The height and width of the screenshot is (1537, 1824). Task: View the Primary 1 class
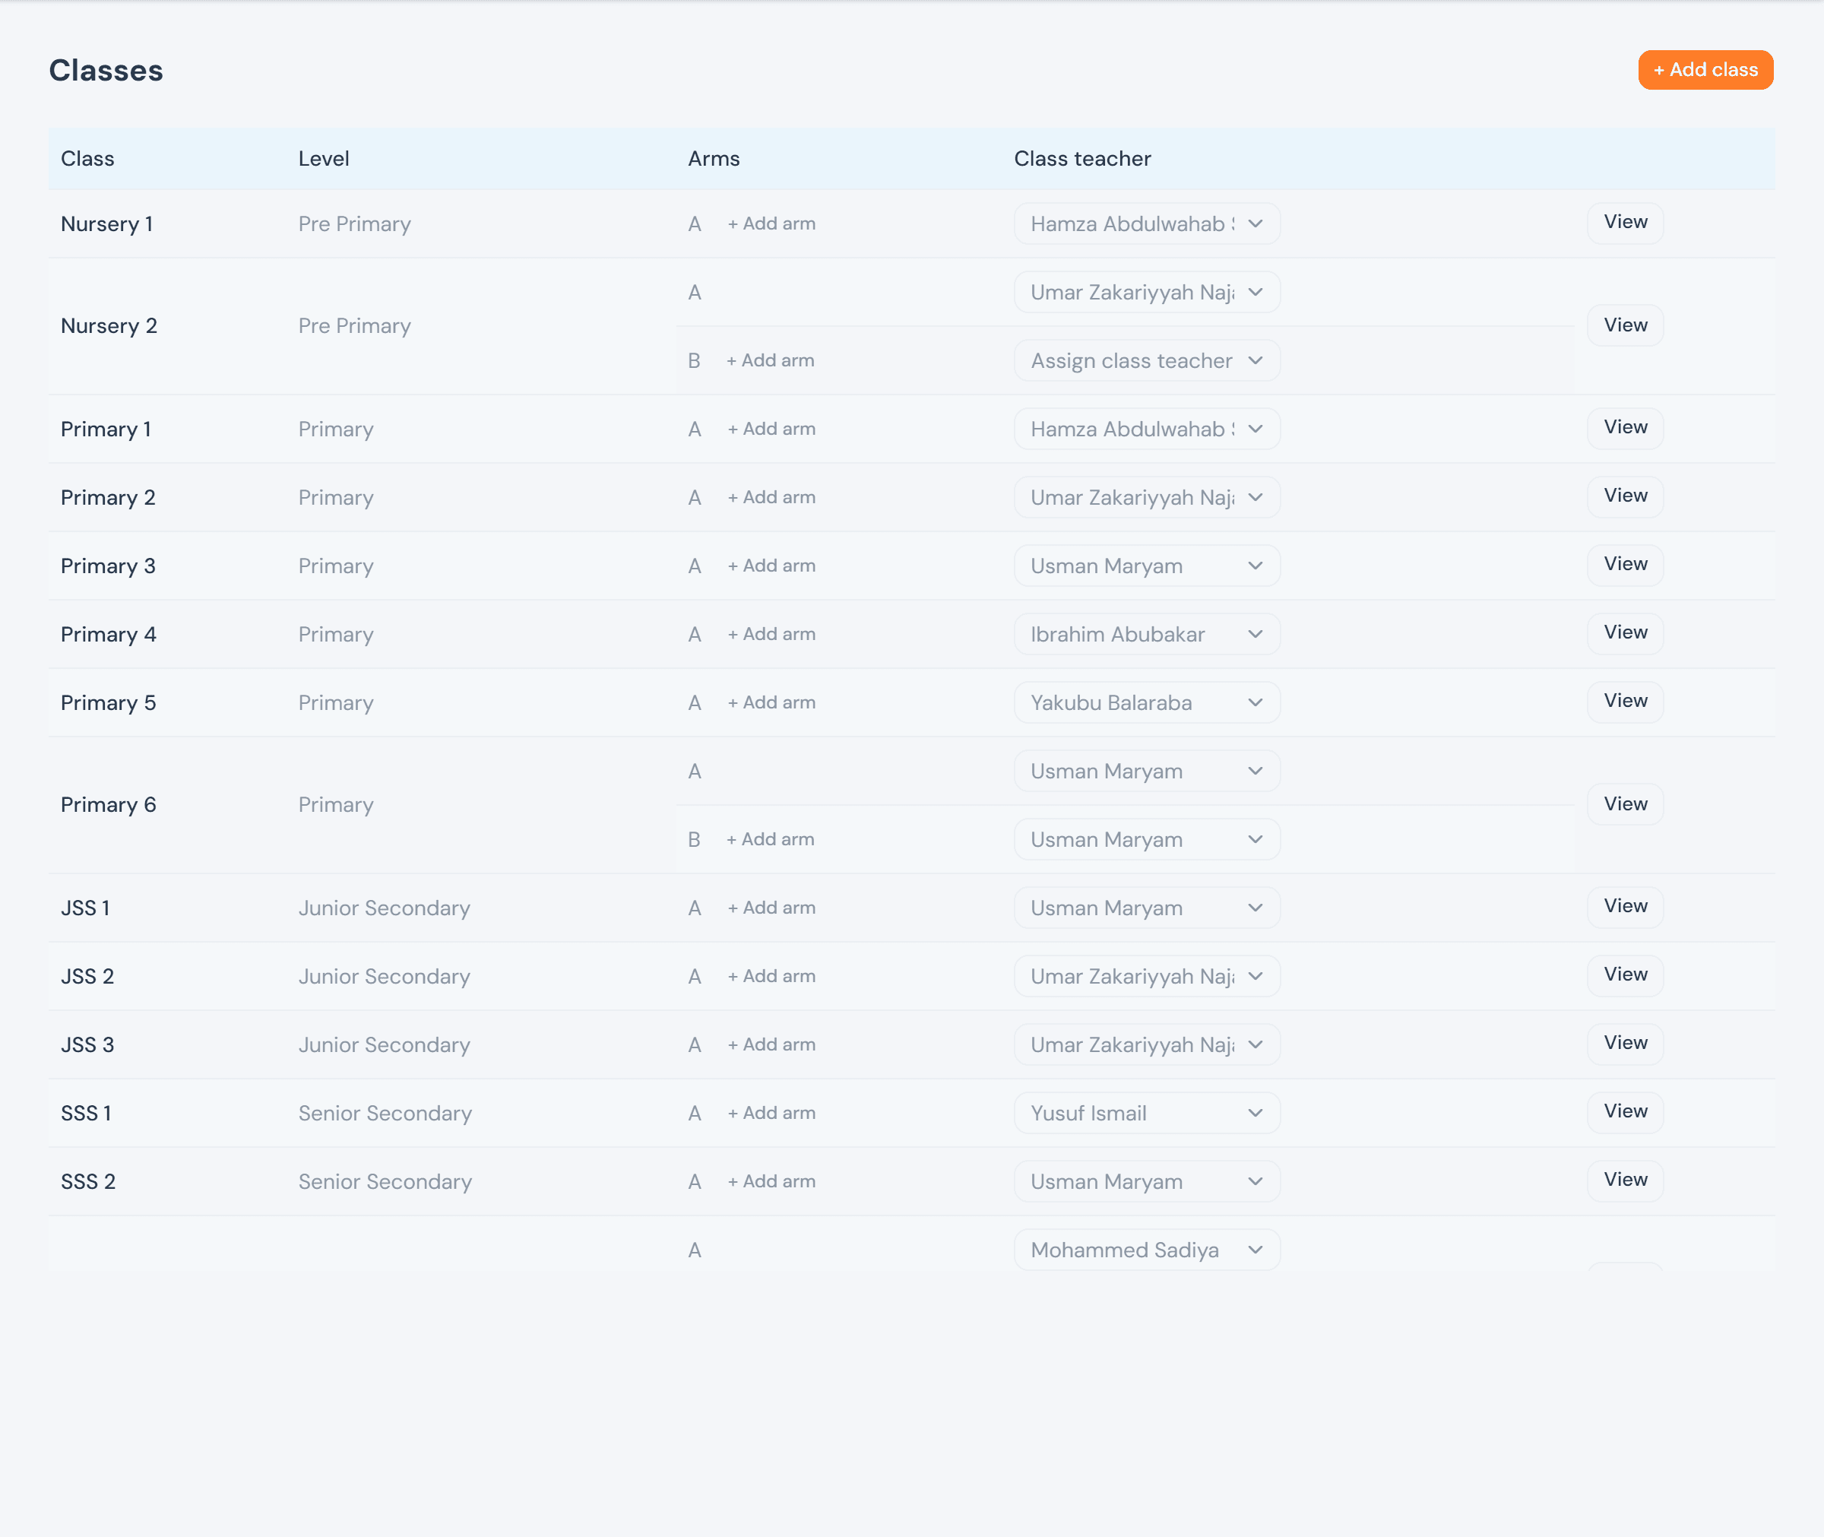tap(1625, 428)
